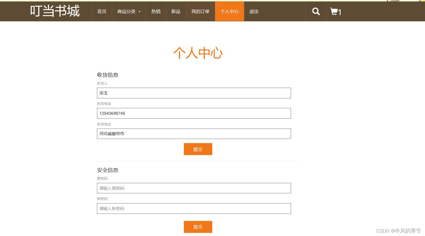
Task: Submit the 安全信息 form
Action: click(198, 227)
